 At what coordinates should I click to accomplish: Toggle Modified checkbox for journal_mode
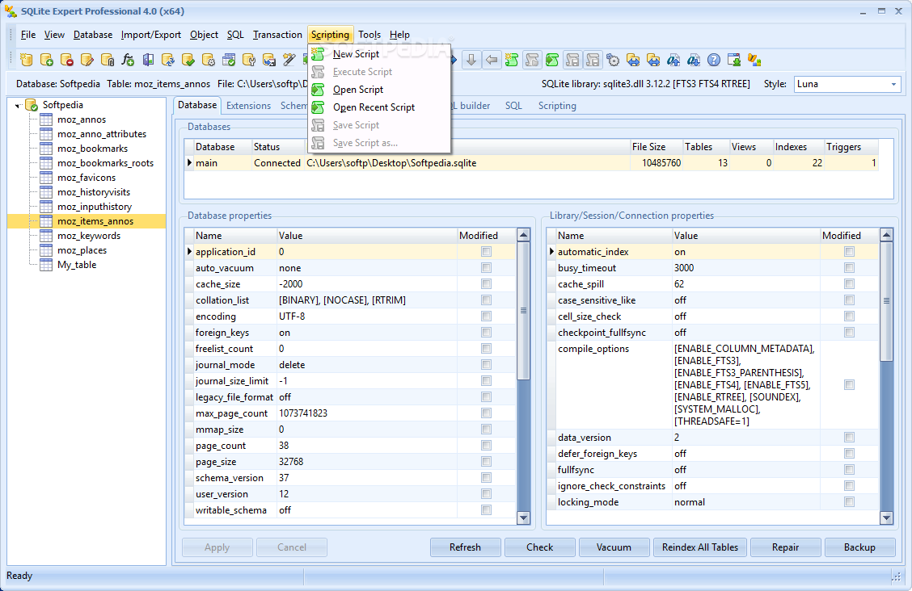(x=486, y=365)
